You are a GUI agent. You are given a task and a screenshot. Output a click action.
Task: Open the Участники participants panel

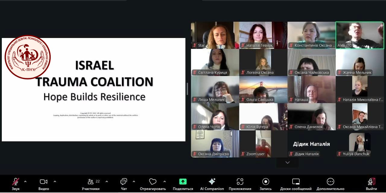(x=91, y=182)
